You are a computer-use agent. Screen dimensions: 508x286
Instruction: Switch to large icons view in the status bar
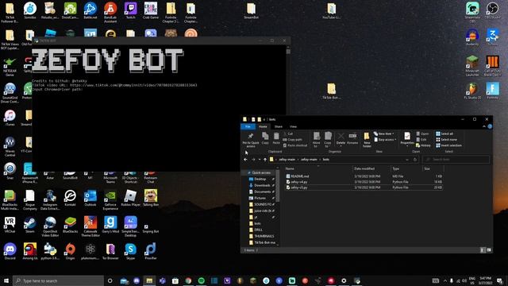click(x=489, y=250)
